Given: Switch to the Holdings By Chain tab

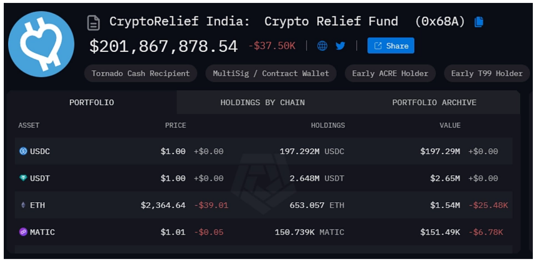Looking at the screenshot, I should [262, 102].
